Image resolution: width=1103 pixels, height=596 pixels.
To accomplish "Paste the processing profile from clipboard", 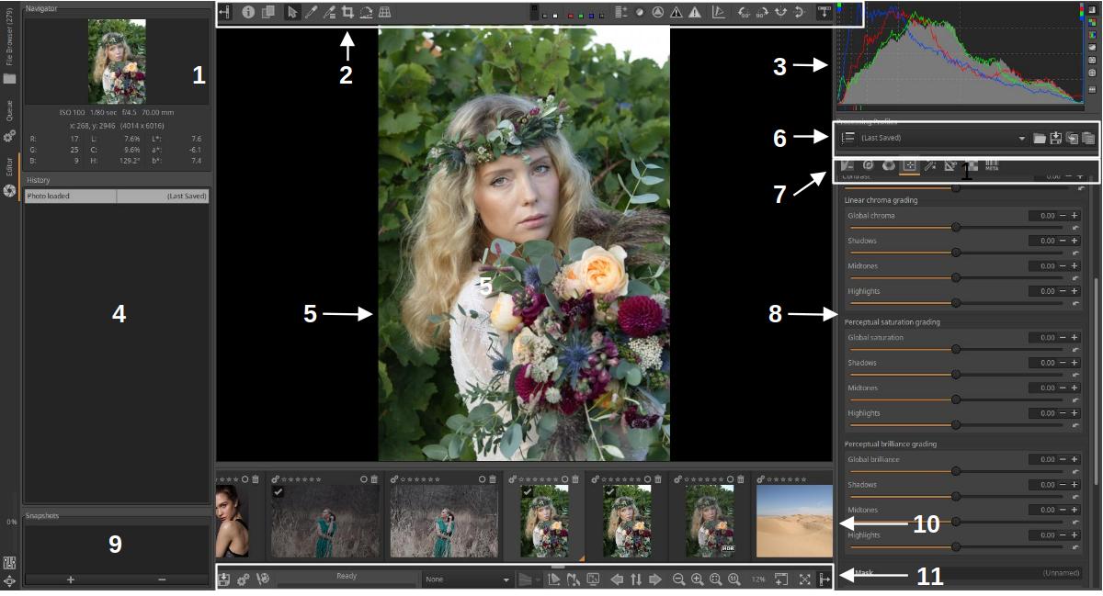I will (x=1088, y=138).
